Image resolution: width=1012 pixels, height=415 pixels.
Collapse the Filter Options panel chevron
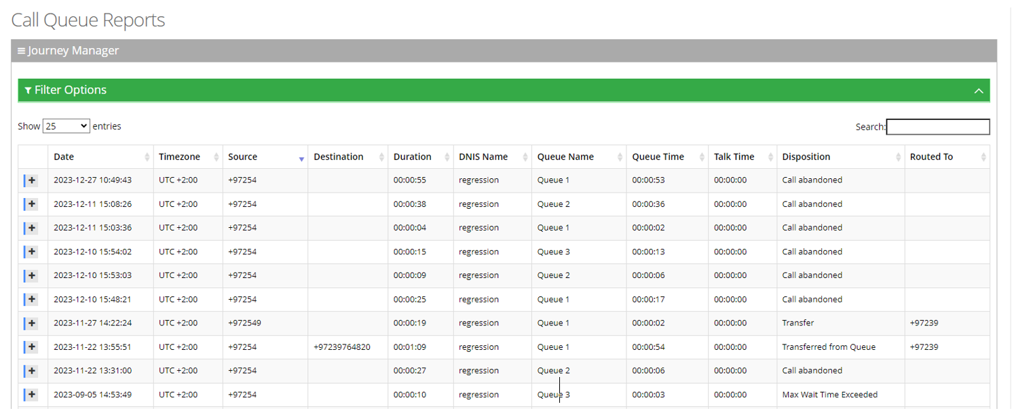pos(978,91)
